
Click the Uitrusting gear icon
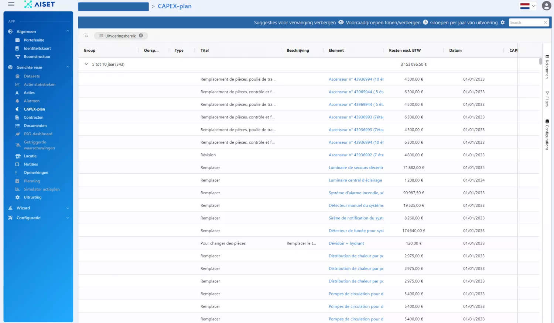pyautogui.click(x=17, y=197)
